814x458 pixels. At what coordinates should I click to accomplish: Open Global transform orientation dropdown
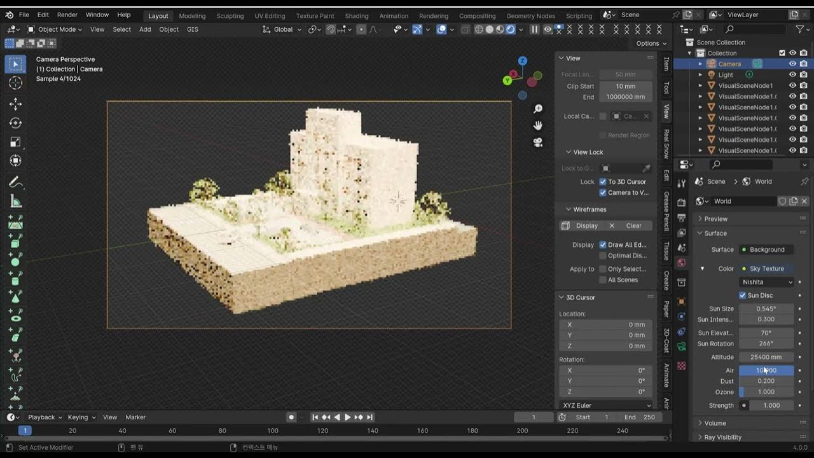pyautogui.click(x=283, y=29)
